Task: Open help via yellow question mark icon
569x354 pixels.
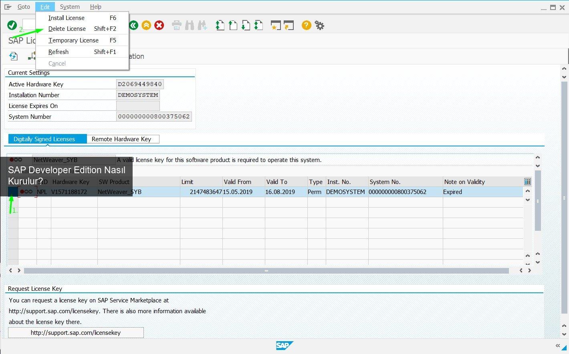Action: click(x=306, y=26)
